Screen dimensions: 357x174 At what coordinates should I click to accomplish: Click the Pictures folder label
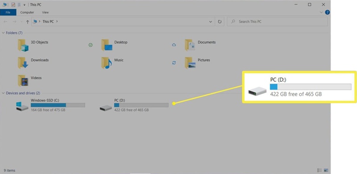click(204, 60)
